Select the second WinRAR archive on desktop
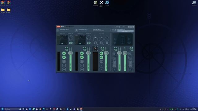Screen dimensions: 198x111 8,3
